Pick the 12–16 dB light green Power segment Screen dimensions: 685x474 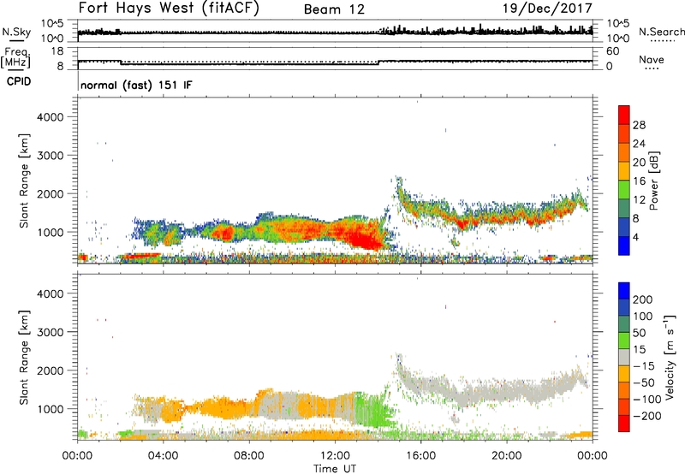[624, 190]
